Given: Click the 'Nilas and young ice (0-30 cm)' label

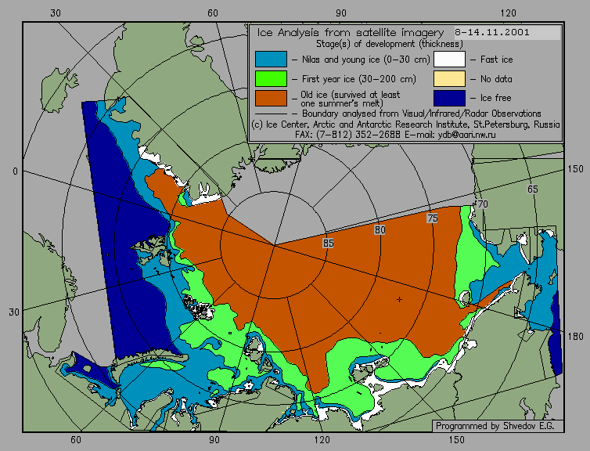Looking at the screenshot, I should click(365, 60).
